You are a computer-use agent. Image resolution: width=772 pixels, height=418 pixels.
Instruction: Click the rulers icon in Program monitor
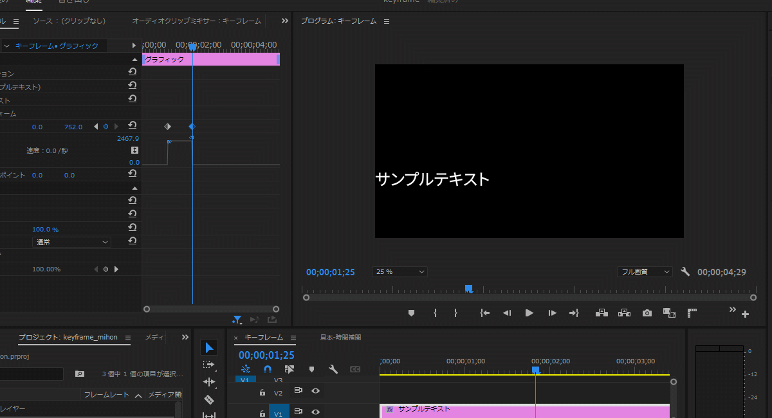coord(692,313)
